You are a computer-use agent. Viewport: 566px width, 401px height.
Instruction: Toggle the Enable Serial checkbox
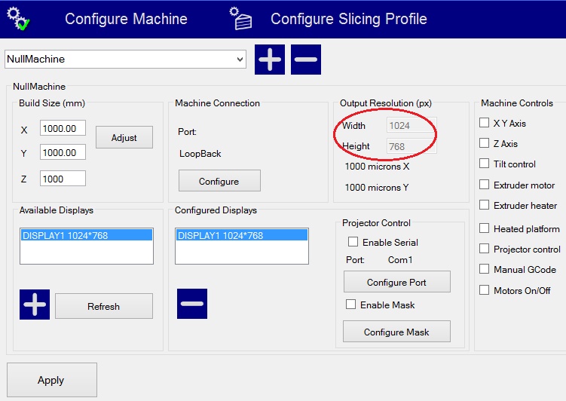(x=352, y=242)
